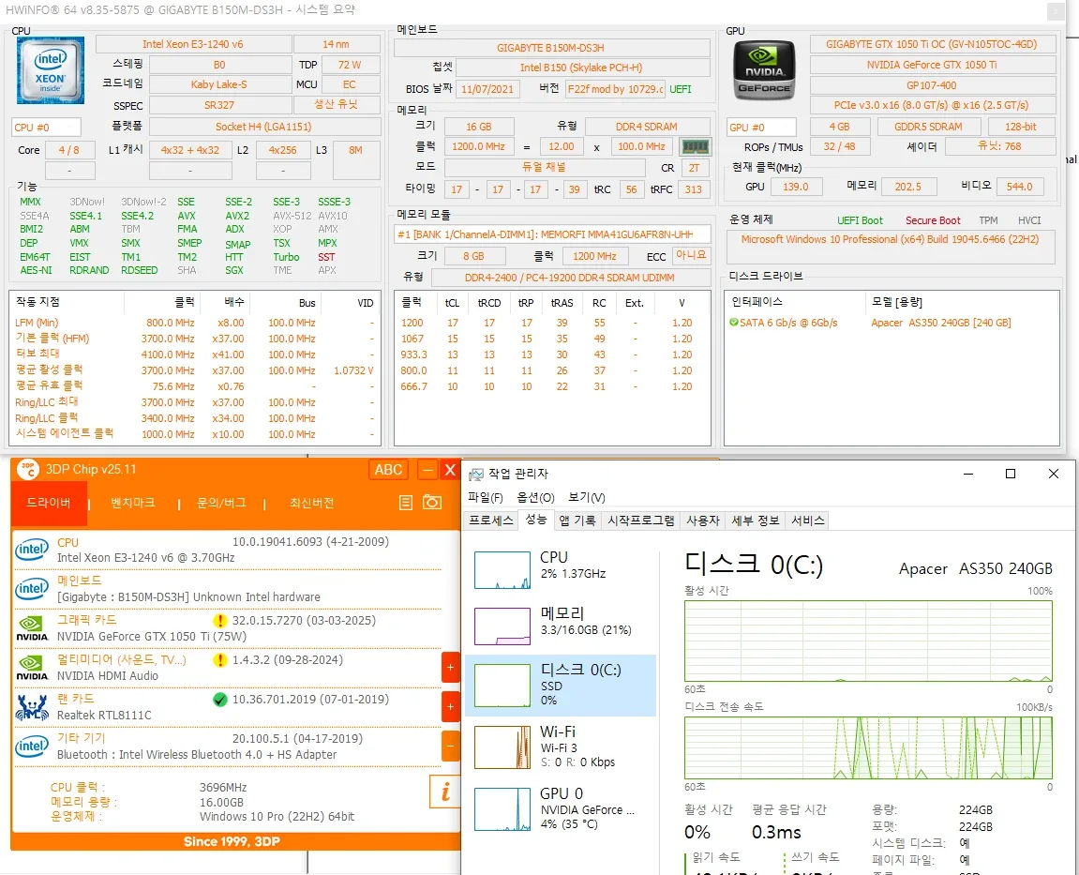
Task: Select 메모리 performance item in Task Manager
Action: point(561,626)
